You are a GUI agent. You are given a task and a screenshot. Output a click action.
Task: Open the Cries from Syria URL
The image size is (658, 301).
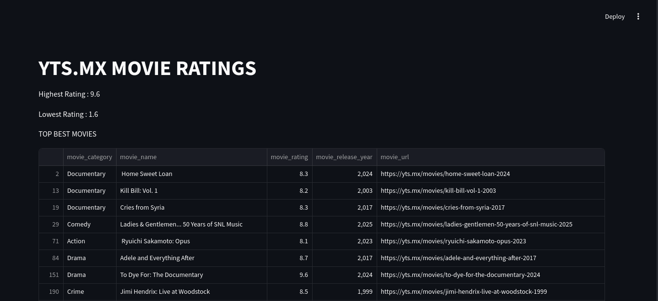pos(443,208)
